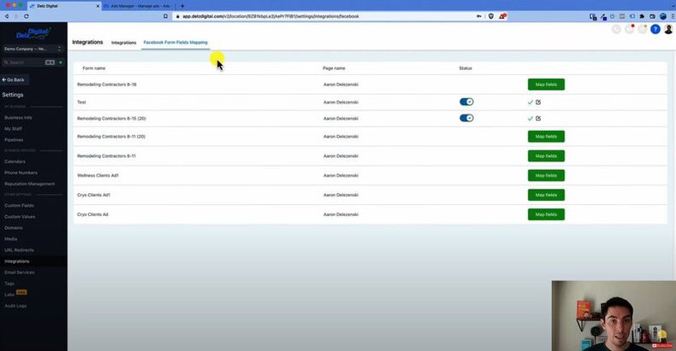Click the Status column header
This screenshot has height=351, width=676.
465,68
